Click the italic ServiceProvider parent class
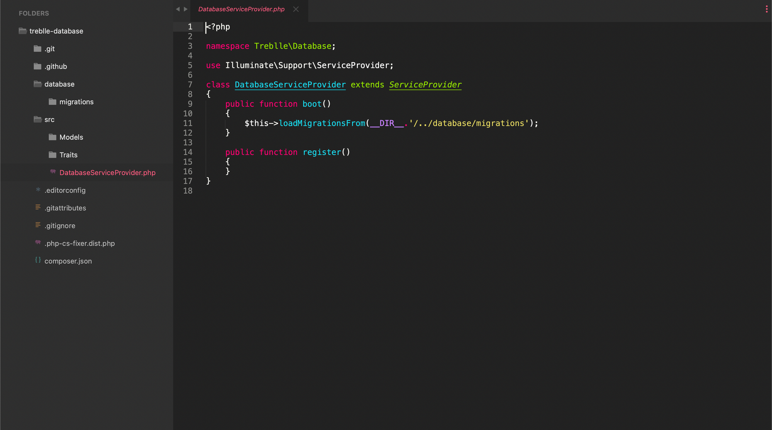772x430 pixels. pos(425,85)
